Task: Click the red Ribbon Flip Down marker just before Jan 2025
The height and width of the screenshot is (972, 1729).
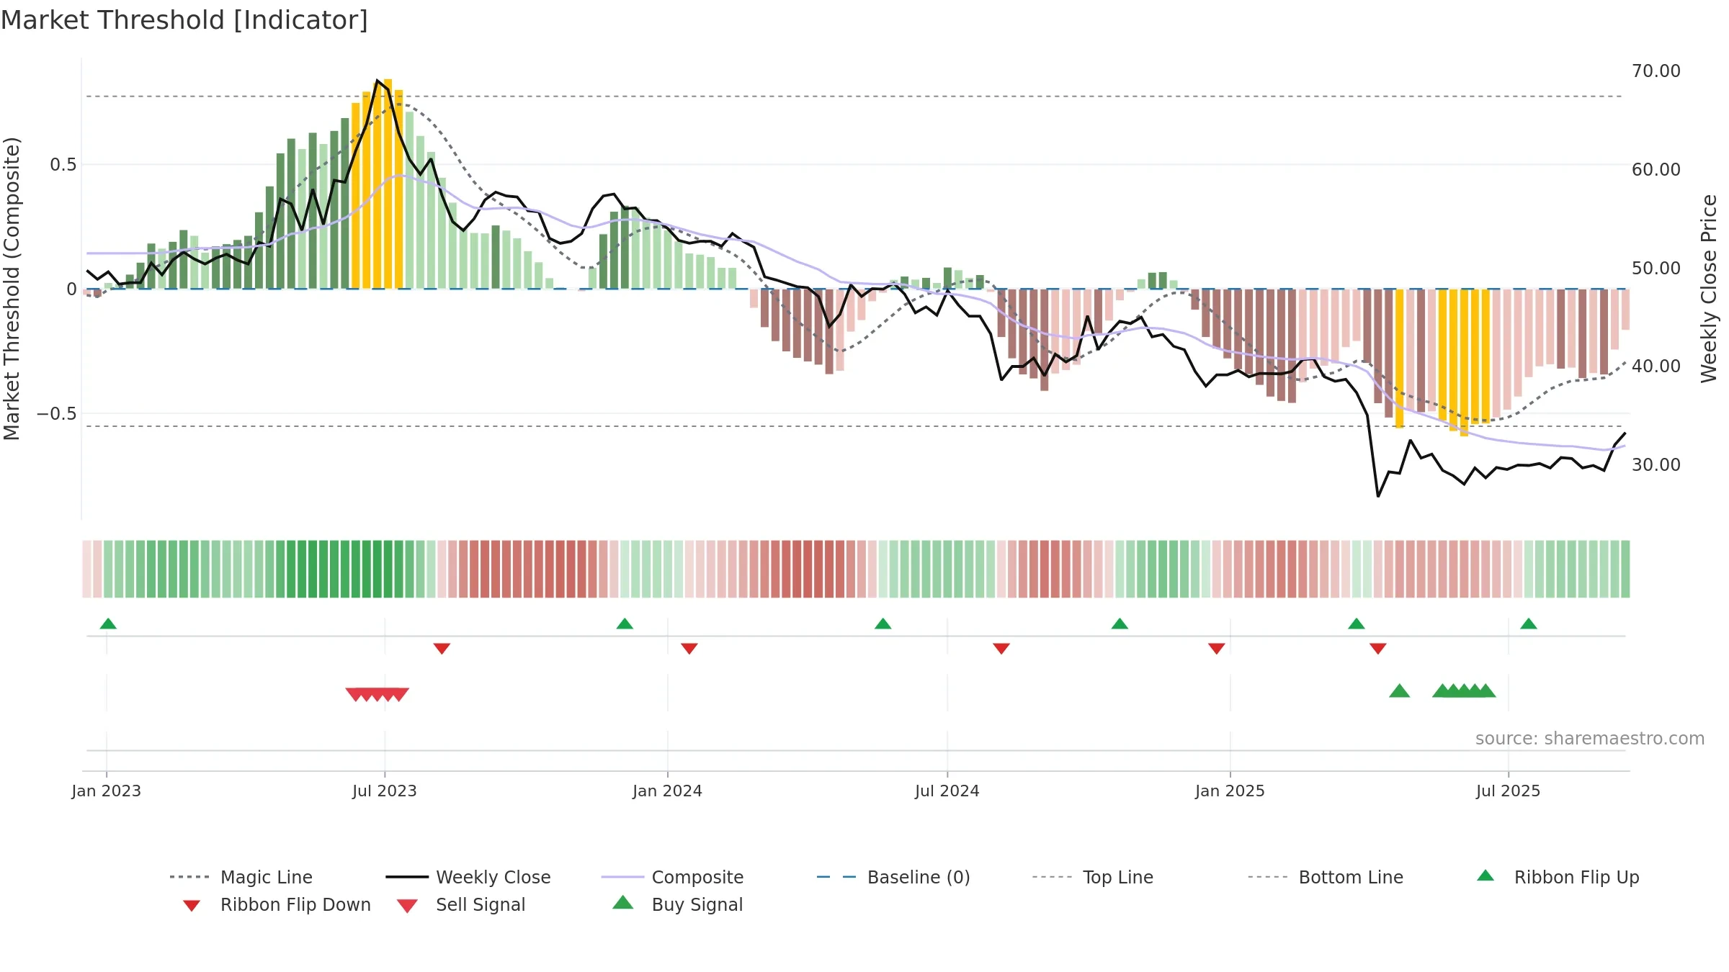Action: [1217, 649]
